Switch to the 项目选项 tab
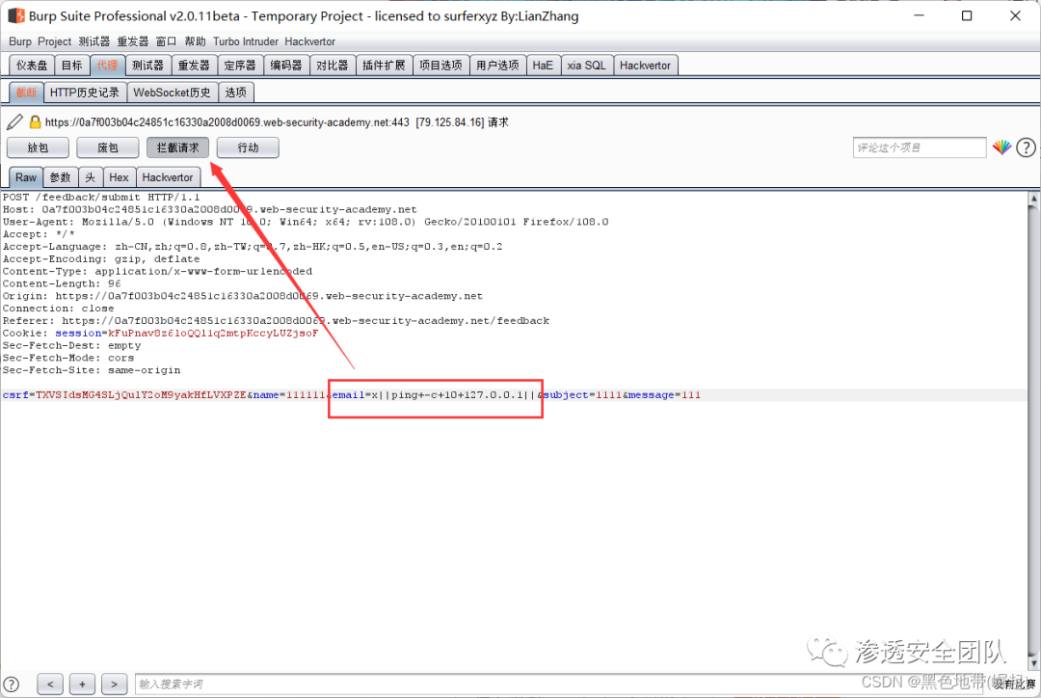The width and height of the screenshot is (1041, 698). pos(440,66)
